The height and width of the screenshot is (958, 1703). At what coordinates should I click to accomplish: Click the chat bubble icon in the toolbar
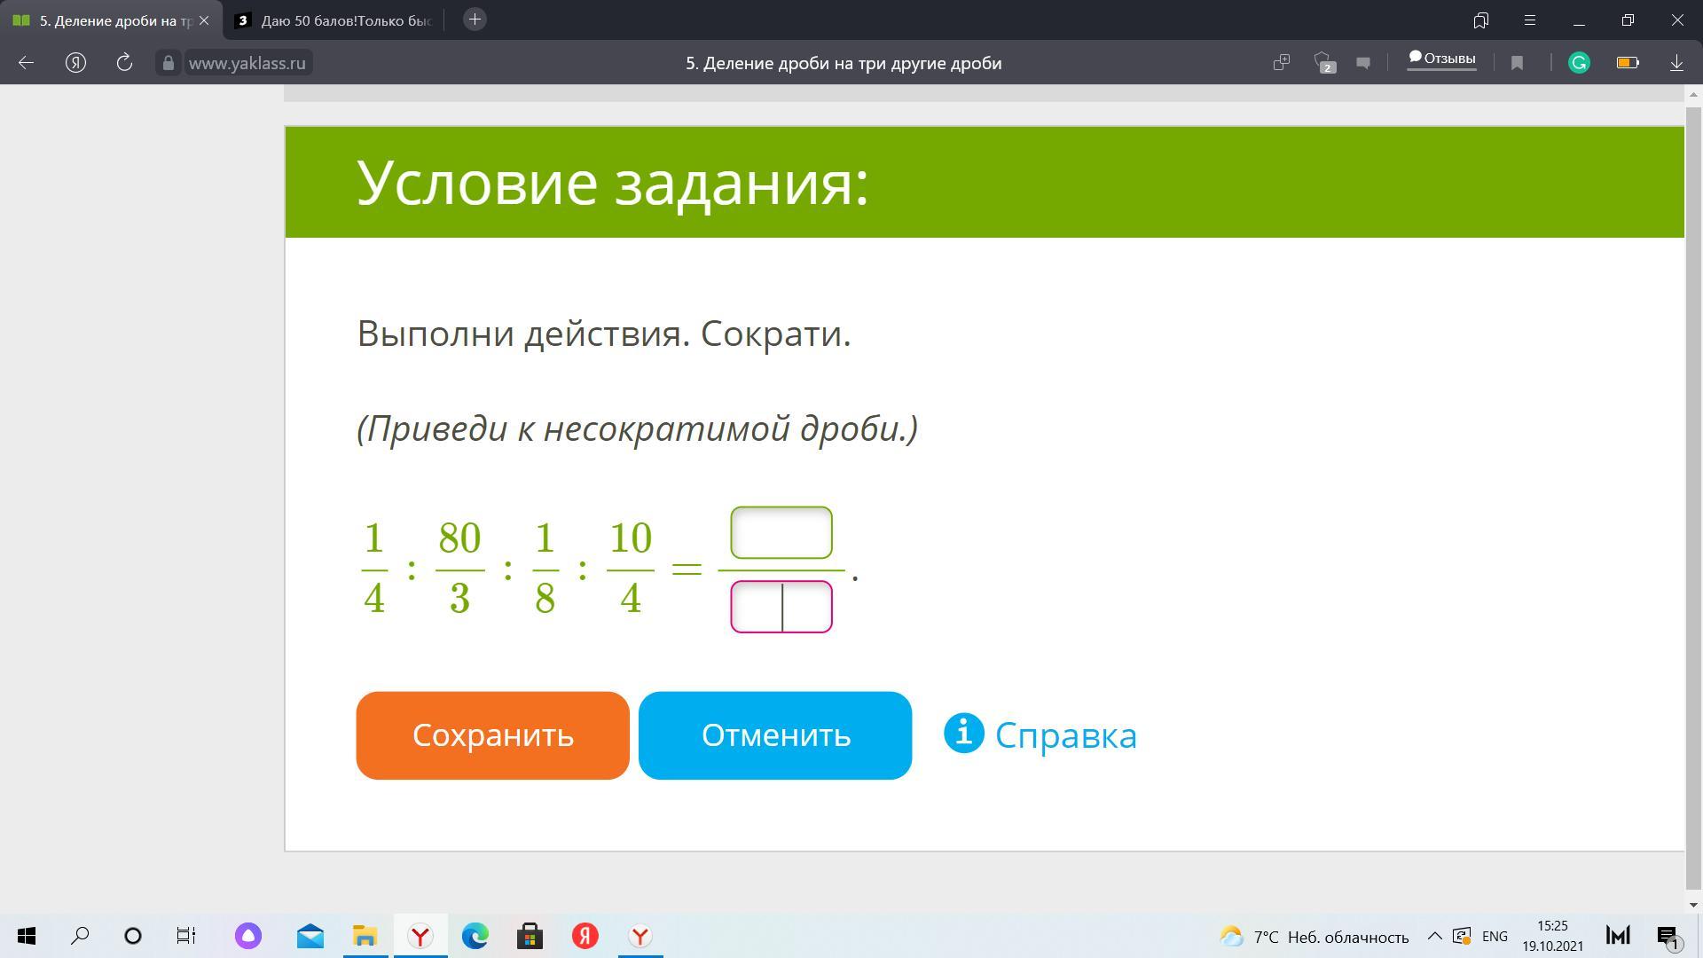point(1363,63)
